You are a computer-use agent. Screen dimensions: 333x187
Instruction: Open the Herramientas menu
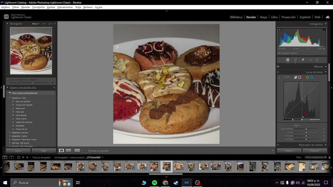click(x=65, y=7)
